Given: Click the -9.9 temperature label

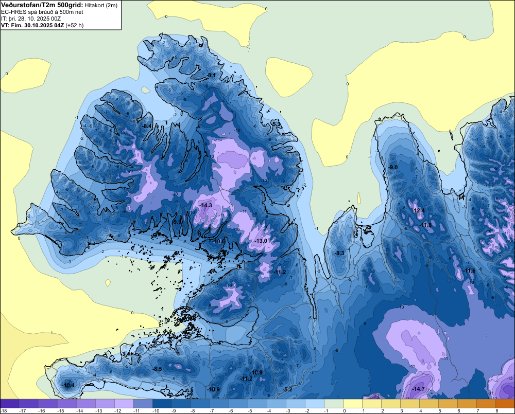Looking at the screenshot, I should tap(177, 222).
